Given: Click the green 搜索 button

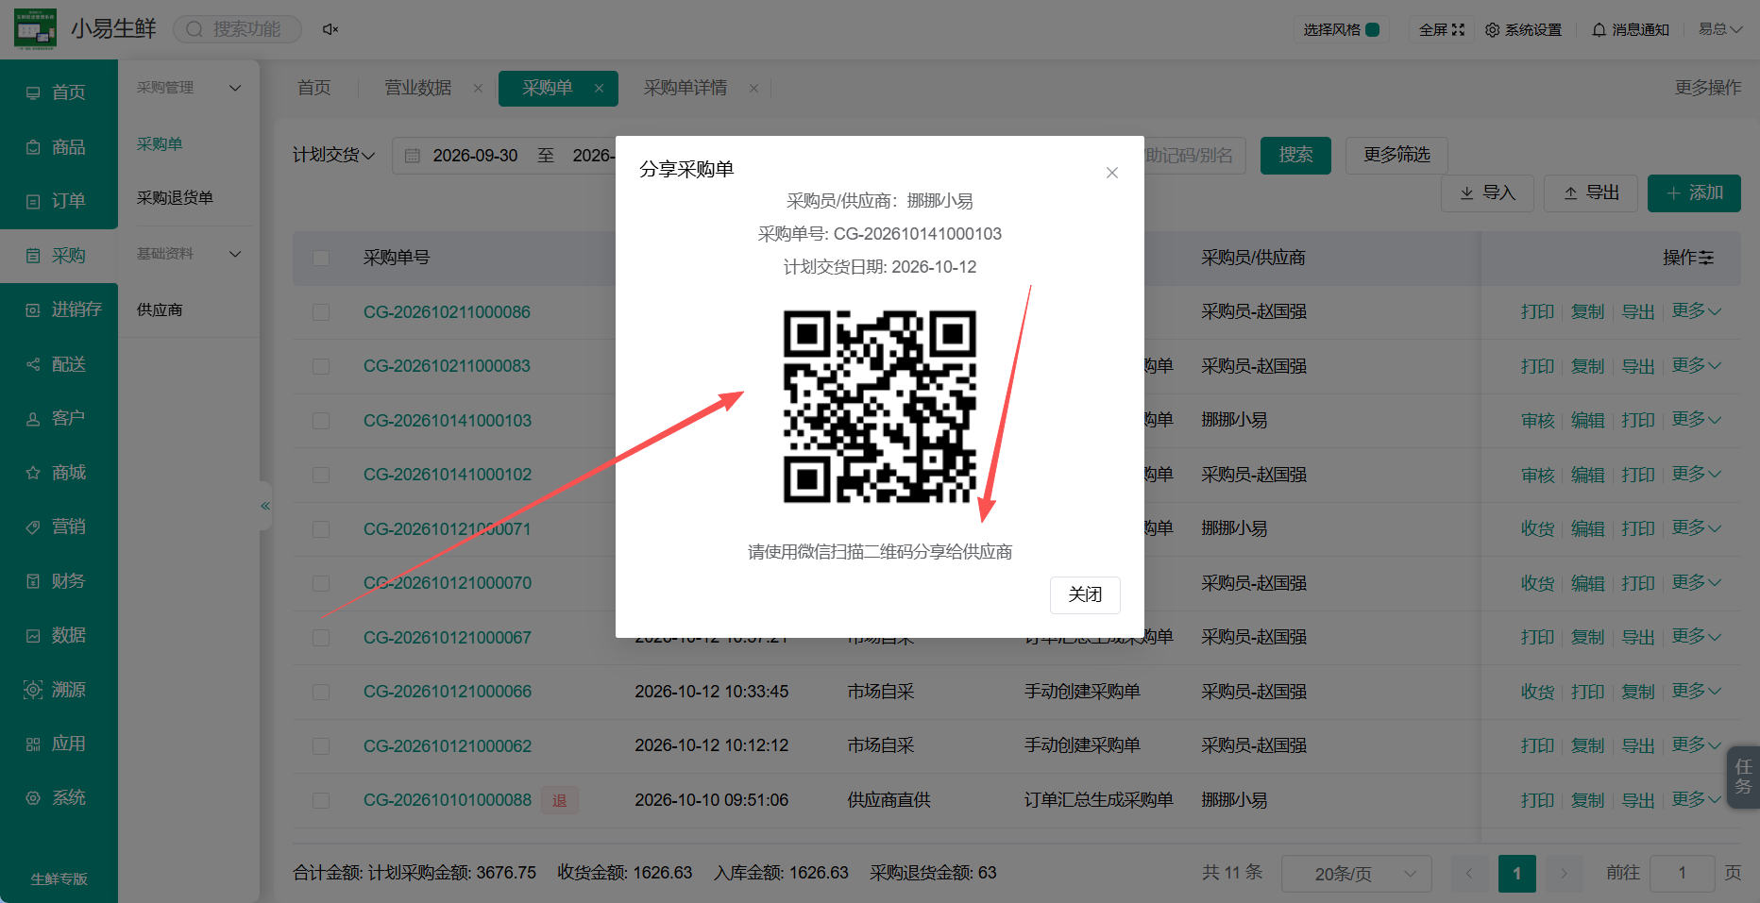Looking at the screenshot, I should coord(1295,155).
